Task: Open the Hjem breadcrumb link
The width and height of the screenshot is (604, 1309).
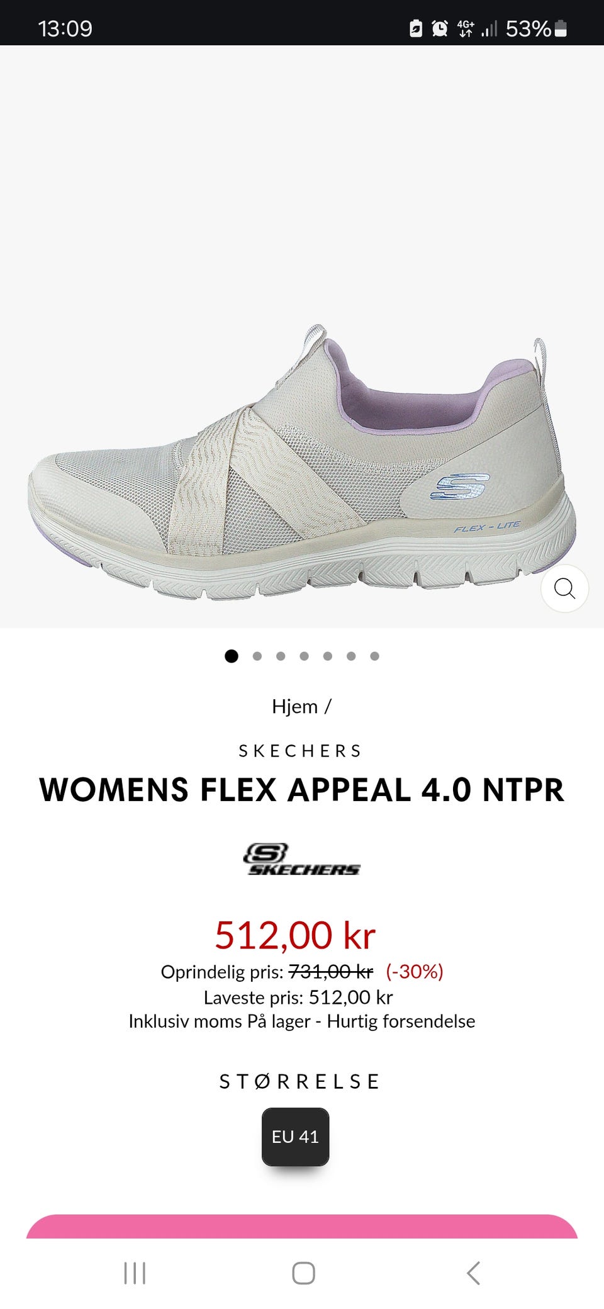Action: point(294,706)
